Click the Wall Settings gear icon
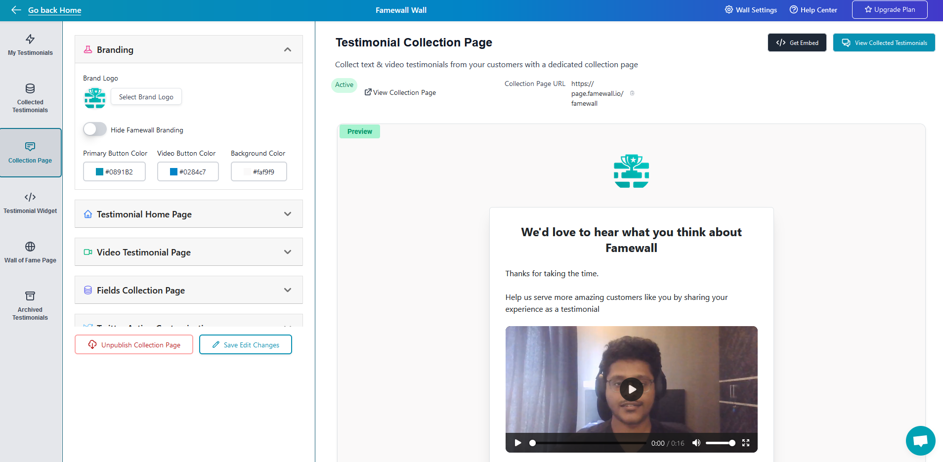This screenshot has height=462, width=943. pyautogui.click(x=729, y=10)
